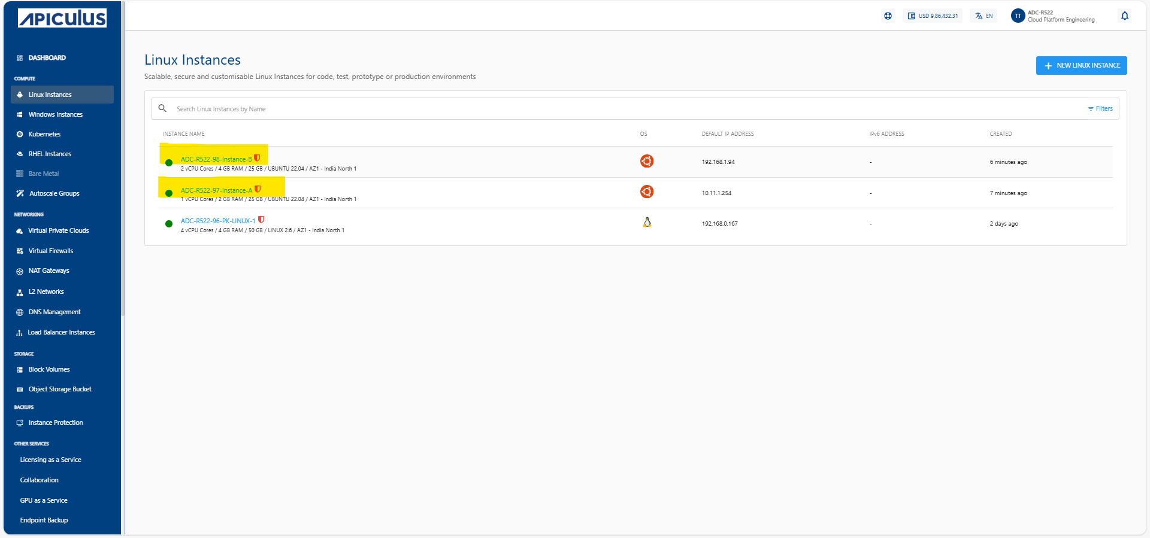Open the EN language selector
Viewport: 1150px width, 538px height.
(984, 16)
